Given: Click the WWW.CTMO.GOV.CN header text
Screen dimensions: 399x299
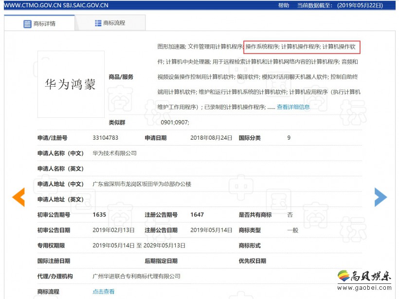Looking at the screenshot, I should click(31, 5).
